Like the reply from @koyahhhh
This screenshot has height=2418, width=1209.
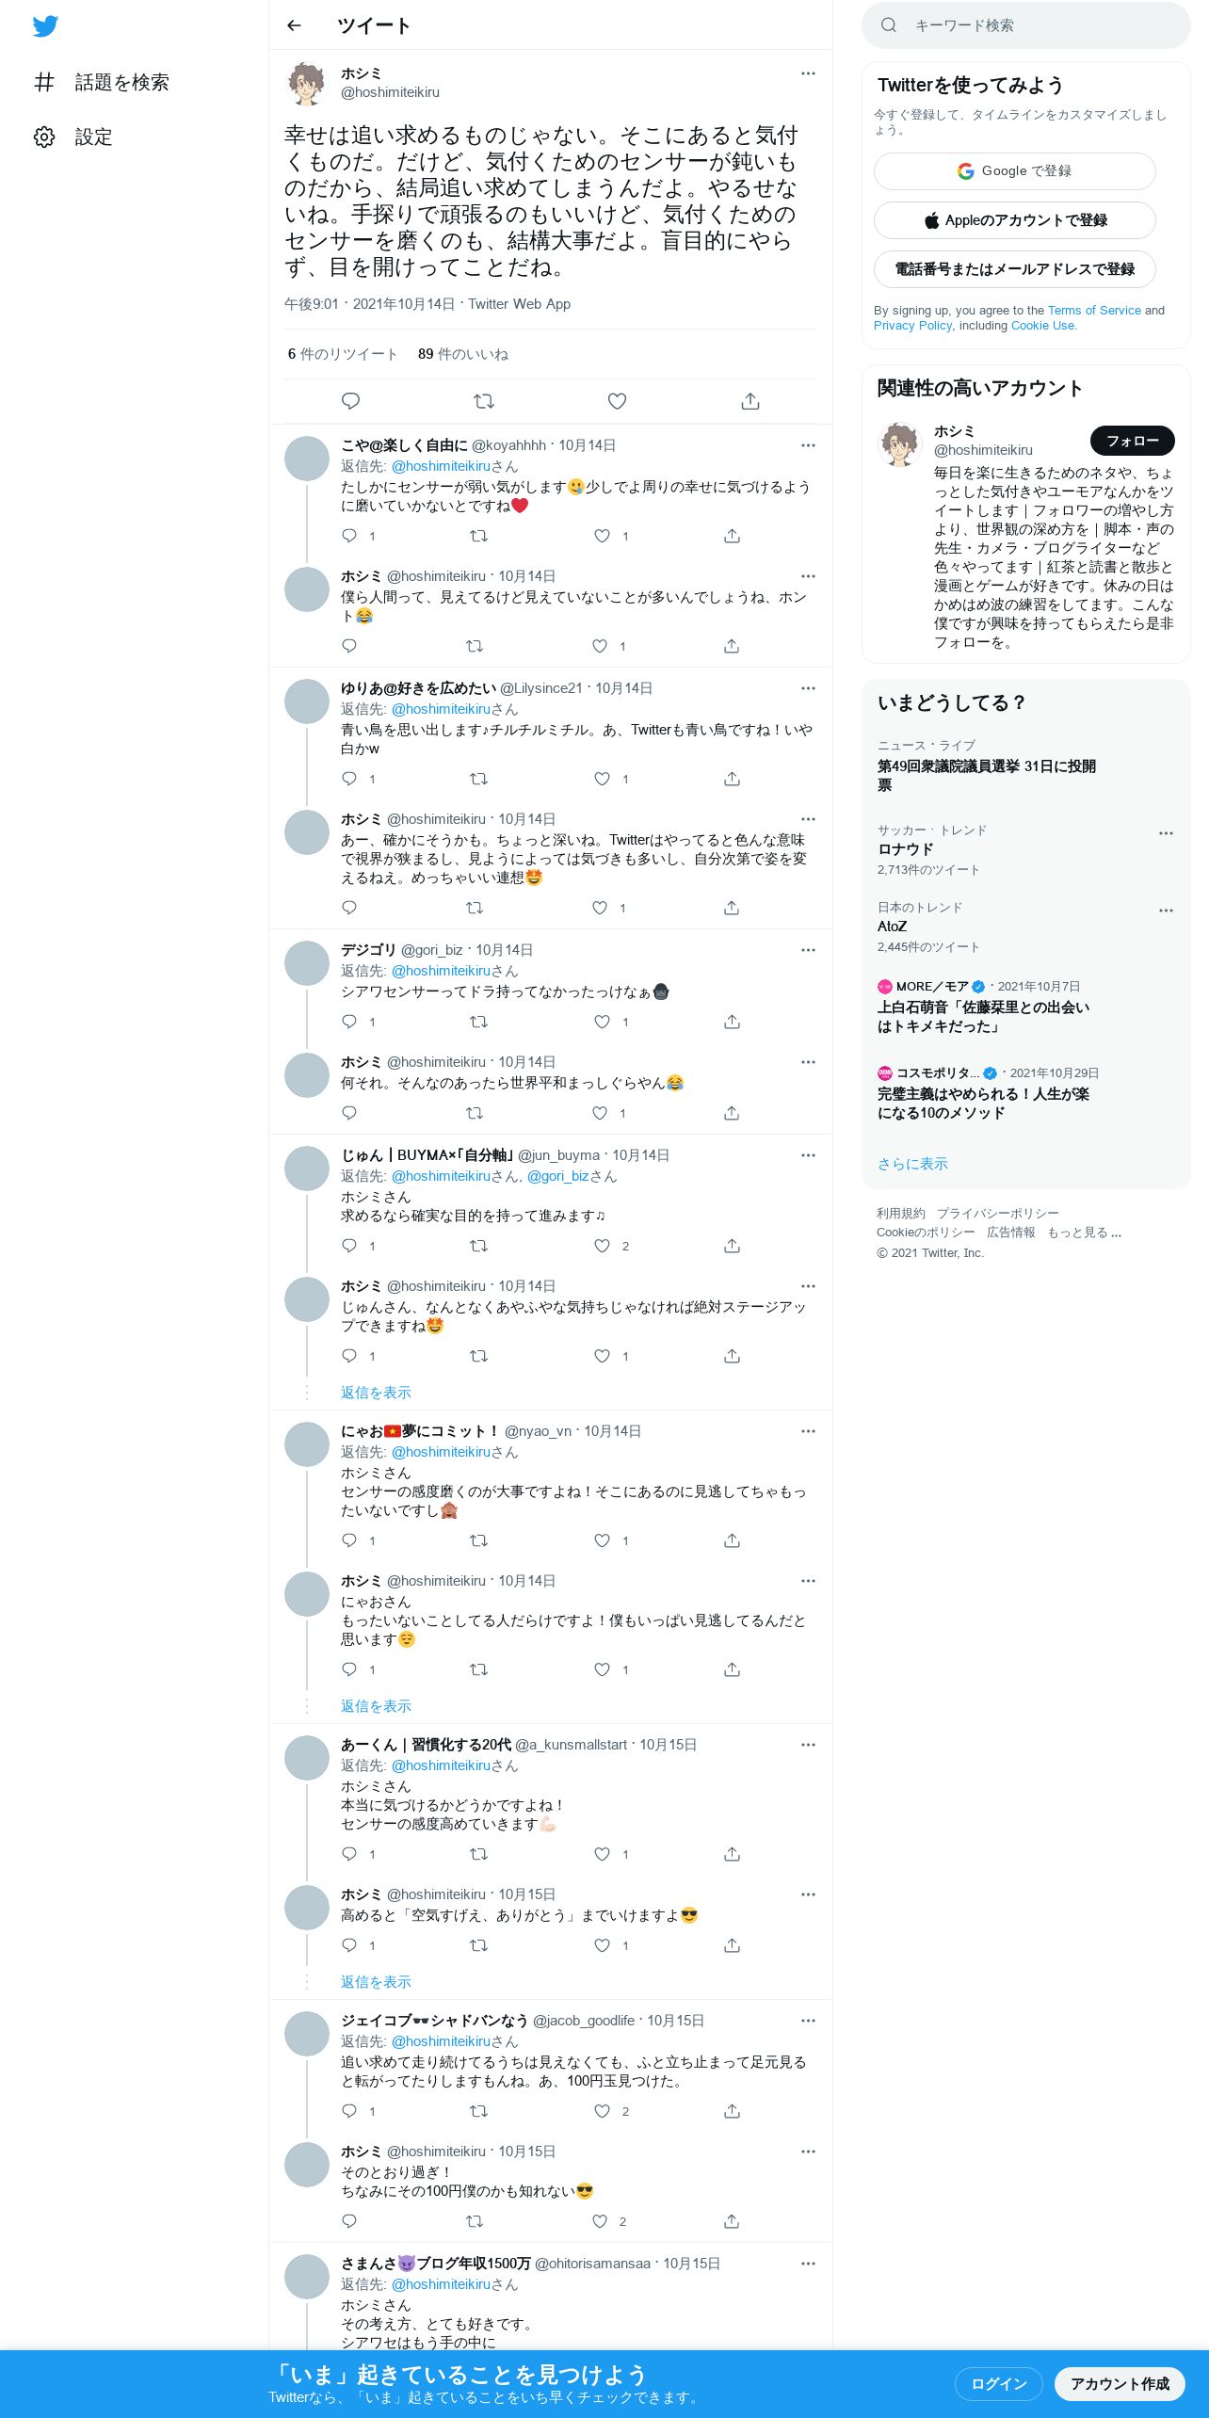click(x=603, y=536)
